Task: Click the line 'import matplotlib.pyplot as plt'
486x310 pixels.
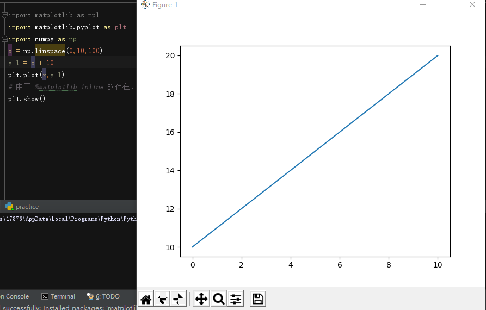Action: 67,27
